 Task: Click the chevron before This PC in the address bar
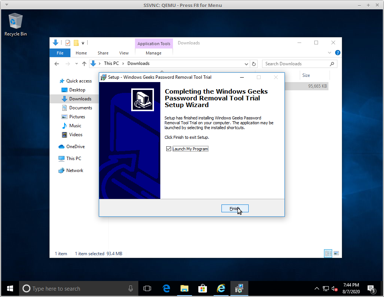coord(100,64)
